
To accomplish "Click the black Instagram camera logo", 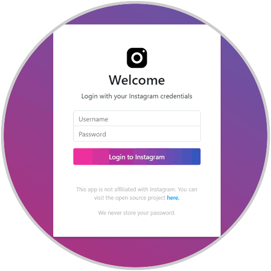I will [137, 58].
